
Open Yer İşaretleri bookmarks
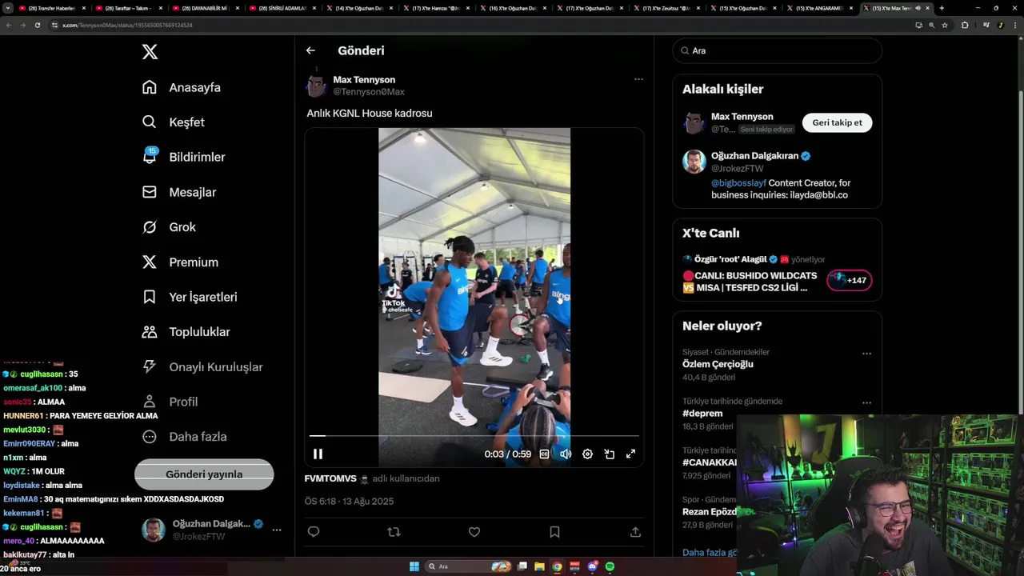coord(190,297)
